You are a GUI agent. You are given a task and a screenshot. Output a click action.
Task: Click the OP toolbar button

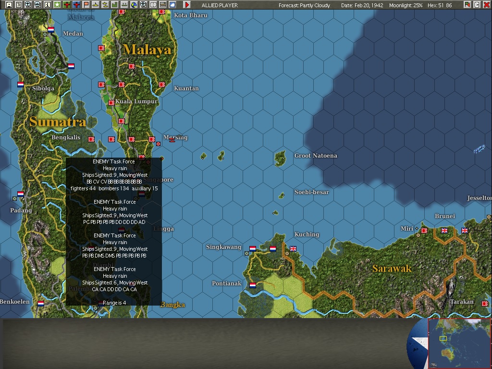pos(153,5)
